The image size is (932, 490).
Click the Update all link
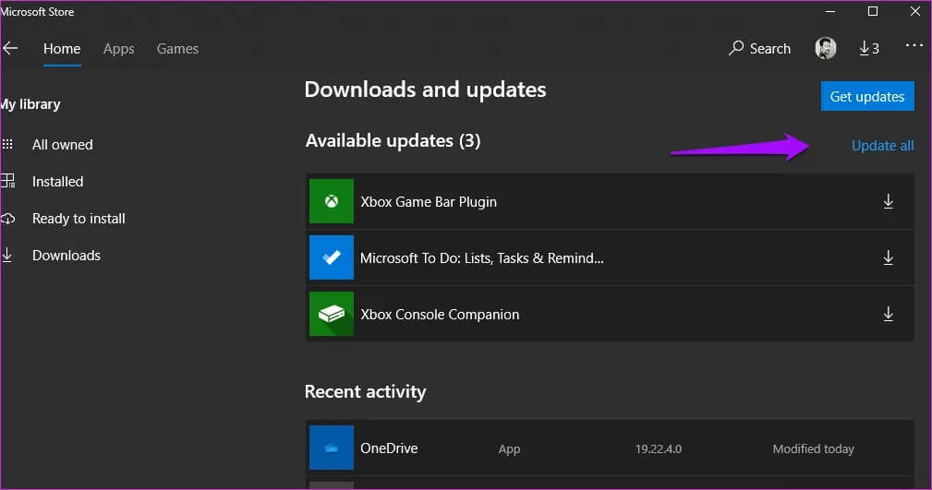(882, 146)
